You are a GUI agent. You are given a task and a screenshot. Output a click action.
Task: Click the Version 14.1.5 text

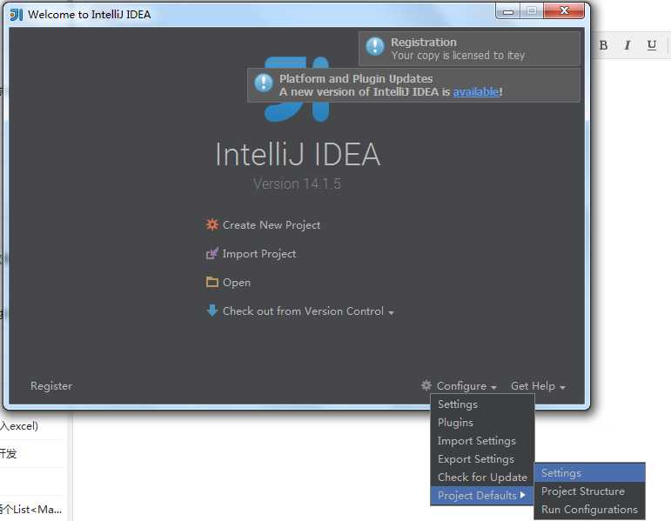(x=297, y=184)
